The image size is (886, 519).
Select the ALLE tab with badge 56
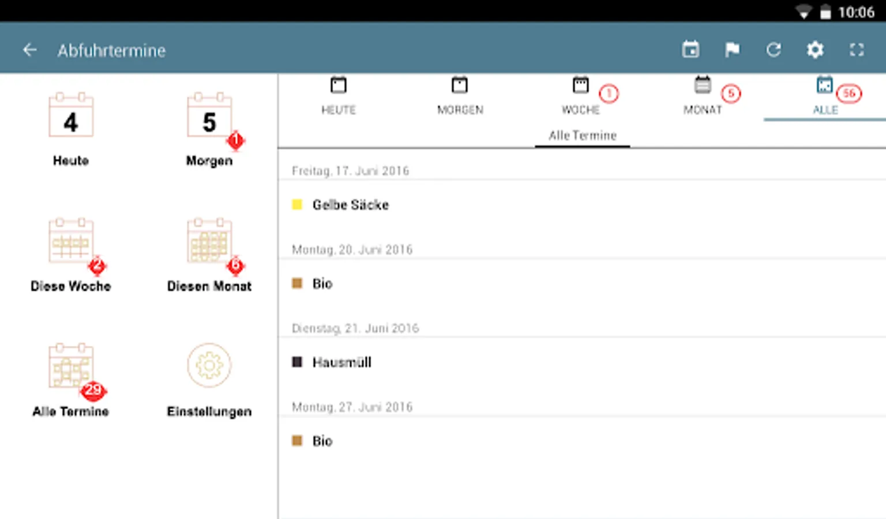click(x=825, y=97)
